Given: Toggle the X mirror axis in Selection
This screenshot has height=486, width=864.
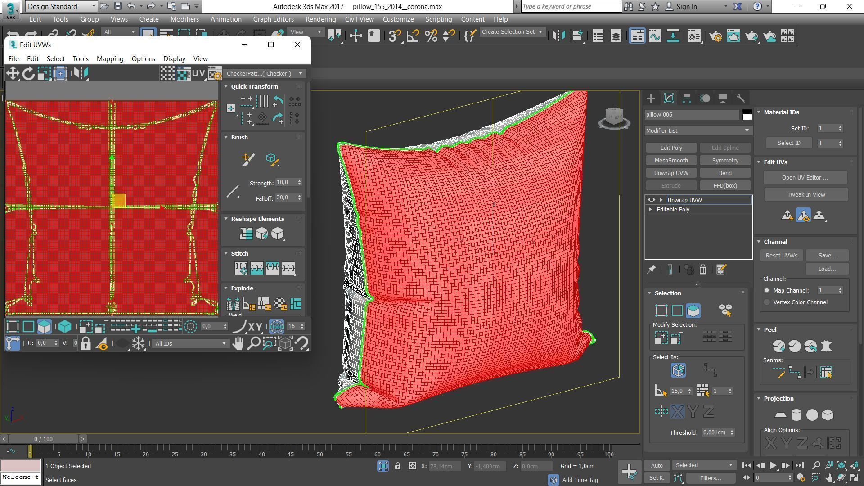Looking at the screenshot, I should click(x=677, y=412).
